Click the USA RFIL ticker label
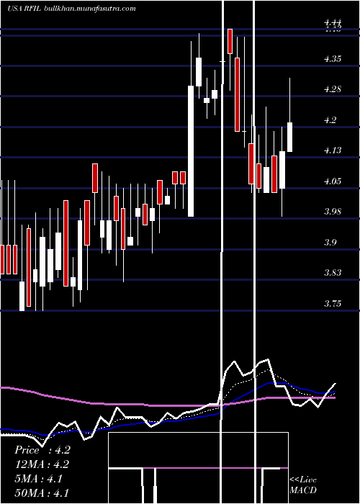Viewport: 360px width, 504px height. [x=24, y=9]
